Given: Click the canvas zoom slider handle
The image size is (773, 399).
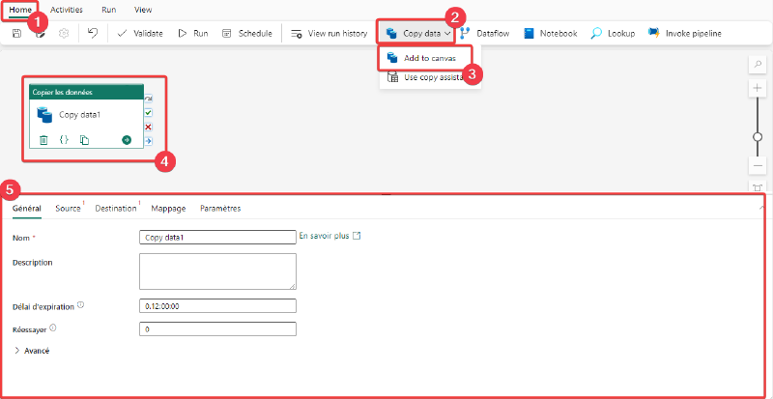Looking at the screenshot, I should [x=758, y=137].
